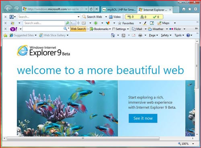This screenshot has height=148, width=201.
Task: Click the Yahoo toolbar search input field
Action: [x=43, y=29]
